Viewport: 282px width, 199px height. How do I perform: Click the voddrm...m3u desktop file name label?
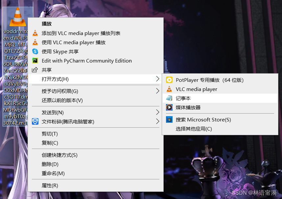15,77
